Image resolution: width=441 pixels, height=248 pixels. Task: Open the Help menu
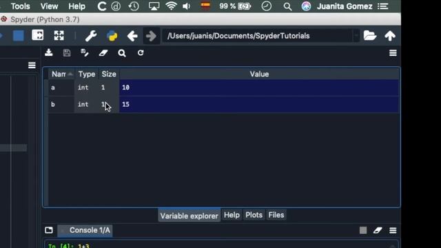point(76,6)
